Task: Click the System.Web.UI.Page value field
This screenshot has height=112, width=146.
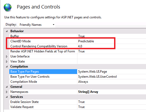Action: pyautogui.click(x=112, y=72)
